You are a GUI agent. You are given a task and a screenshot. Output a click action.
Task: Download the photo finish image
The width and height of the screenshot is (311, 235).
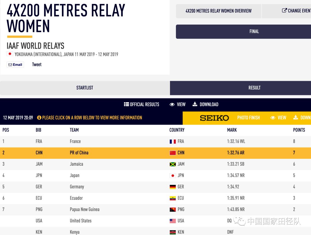[296, 117]
